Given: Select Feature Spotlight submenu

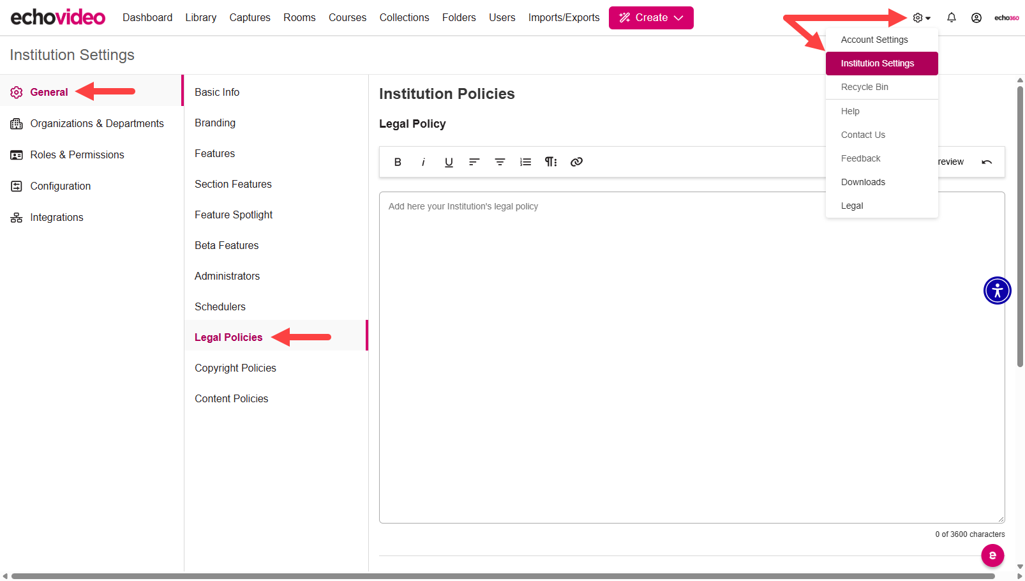Looking at the screenshot, I should point(276,215).
